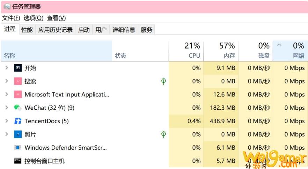The image size is (308, 169).
Task: Click the green leaf status icon for 照片
Action: coord(163,134)
